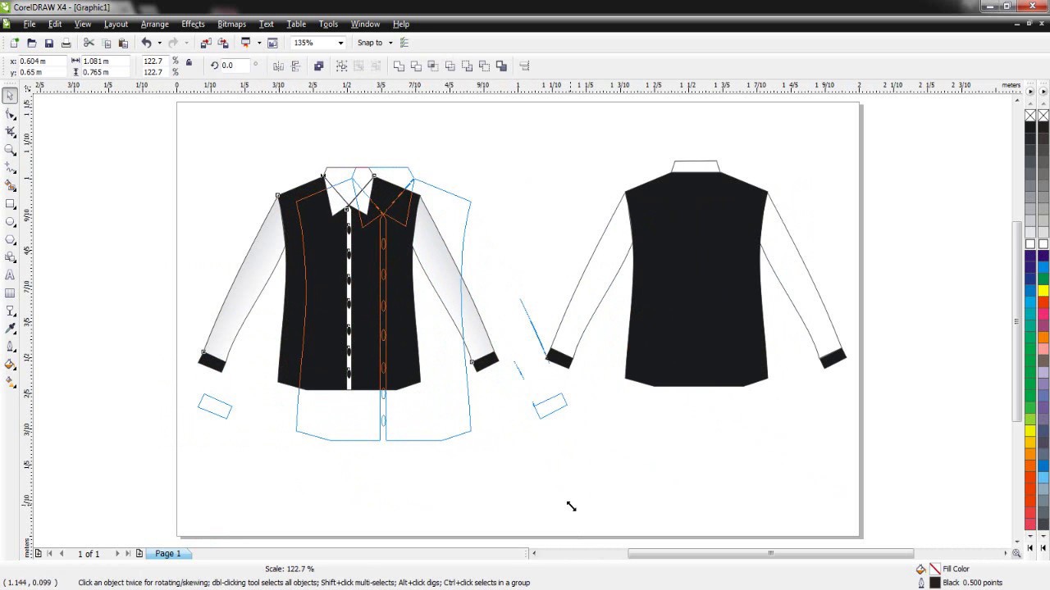Open the Welcome screen icon

pyautogui.click(x=272, y=43)
